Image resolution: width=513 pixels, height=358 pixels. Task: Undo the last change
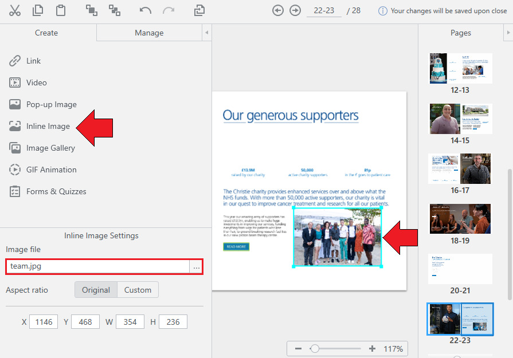[x=145, y=10]
